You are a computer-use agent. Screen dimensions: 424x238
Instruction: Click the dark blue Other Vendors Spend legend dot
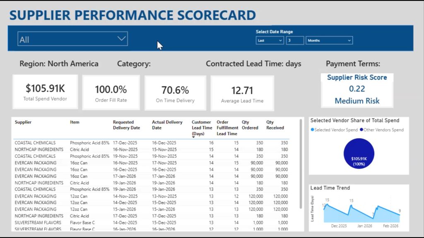pyautogui.click(x=361, y=130)
